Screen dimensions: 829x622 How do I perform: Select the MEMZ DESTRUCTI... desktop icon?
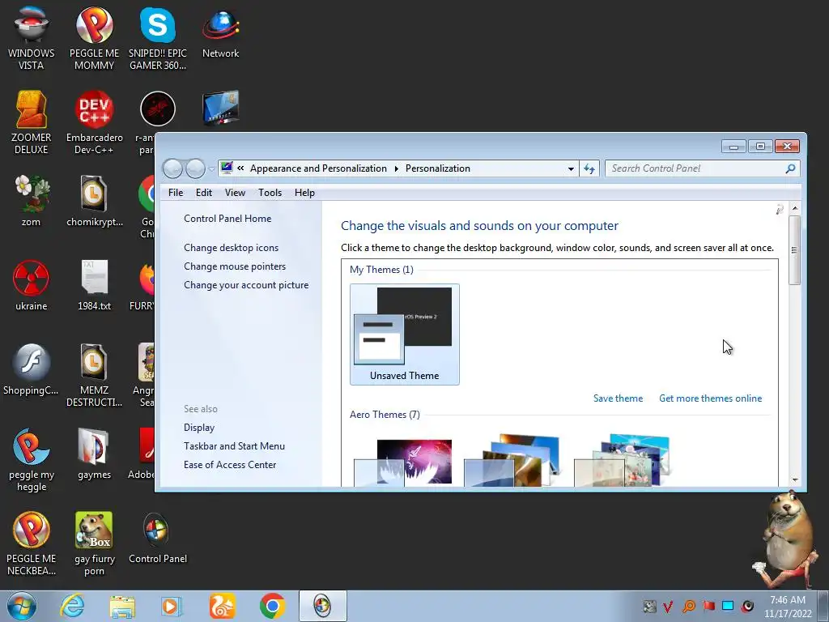click(94, 376)
